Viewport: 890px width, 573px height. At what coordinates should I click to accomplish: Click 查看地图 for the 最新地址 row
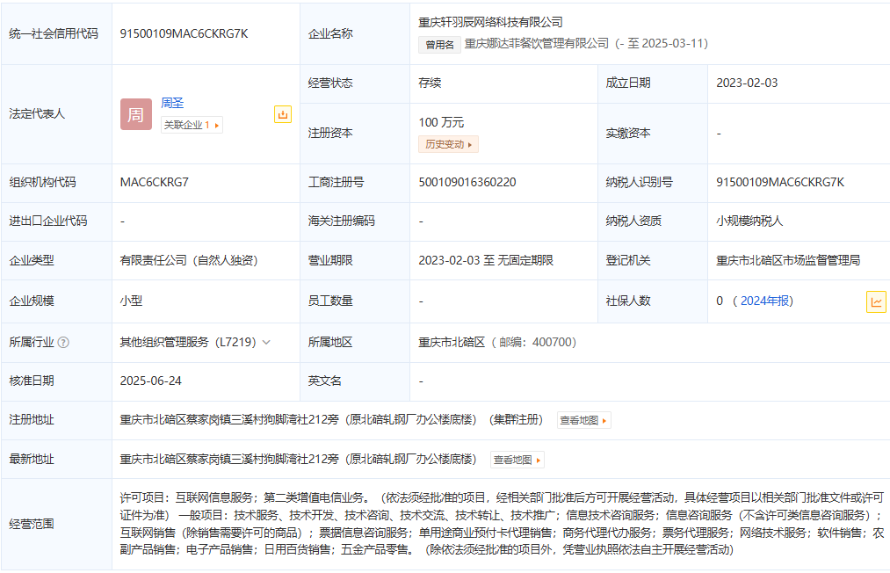(517, 460)
